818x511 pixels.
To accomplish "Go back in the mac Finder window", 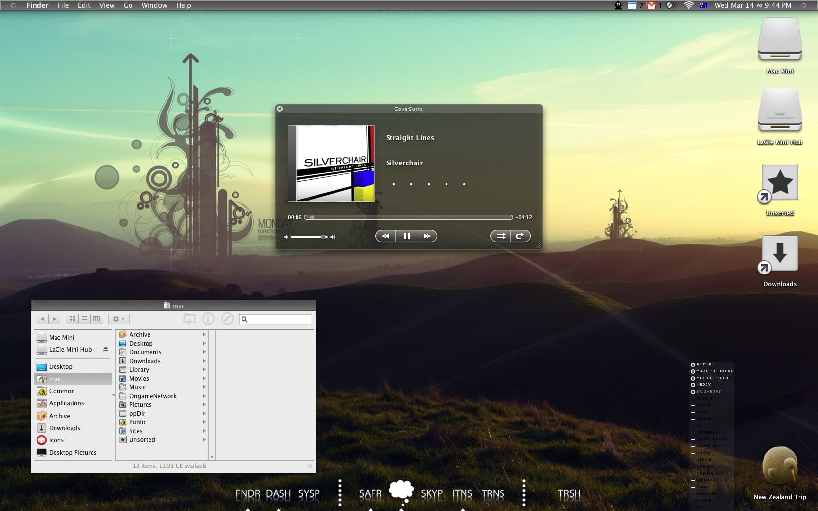I will coord(42,319).
